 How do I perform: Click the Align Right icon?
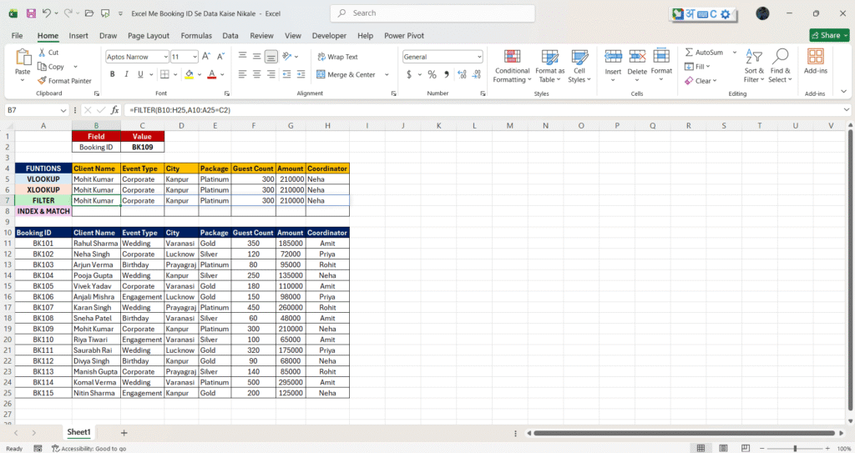click(271, 74)
